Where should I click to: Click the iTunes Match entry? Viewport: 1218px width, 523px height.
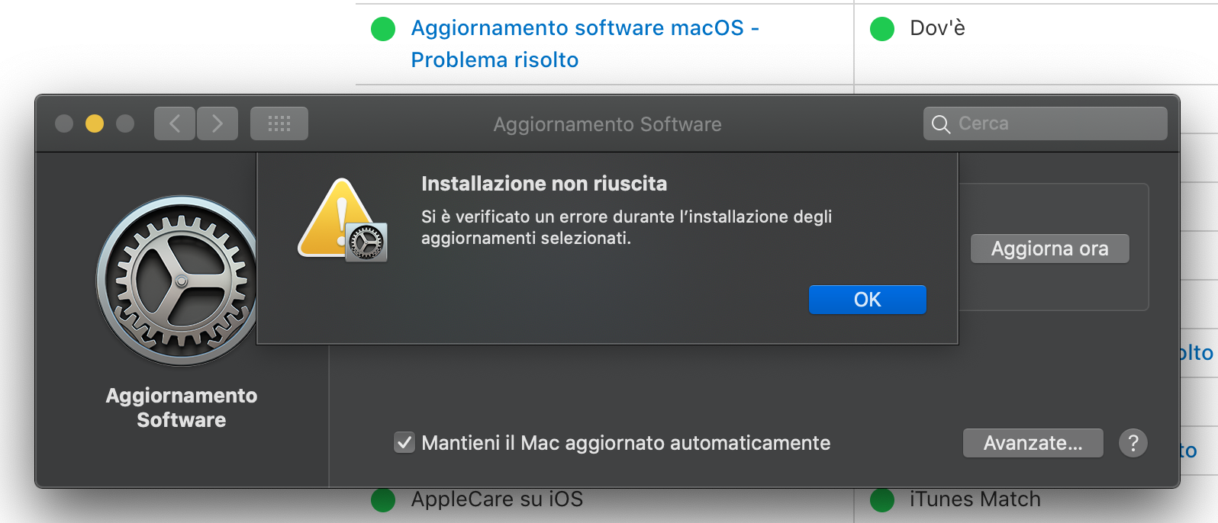(x=975, y=499)
